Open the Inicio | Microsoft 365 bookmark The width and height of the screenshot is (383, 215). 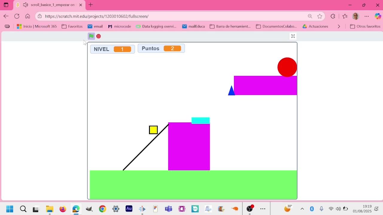37,26
